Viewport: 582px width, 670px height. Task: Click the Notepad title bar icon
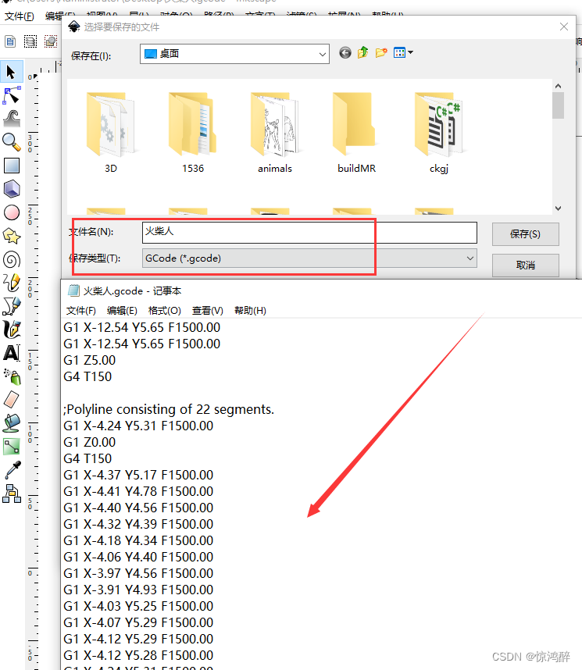click(73, 291)
